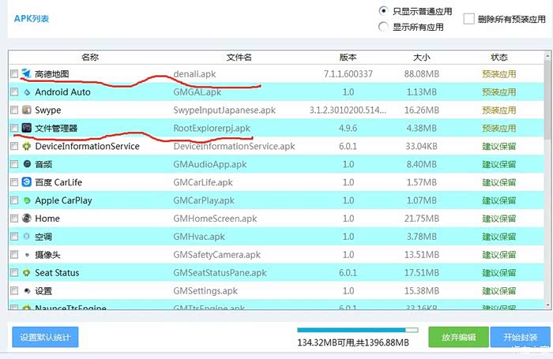Check the box next to 高德地图
This screenshot has width=553, height=359.
pyautogui.click(x=14, y=74)
